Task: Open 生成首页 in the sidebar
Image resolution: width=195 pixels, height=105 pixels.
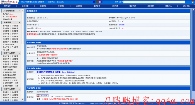Action: point(6,42)
